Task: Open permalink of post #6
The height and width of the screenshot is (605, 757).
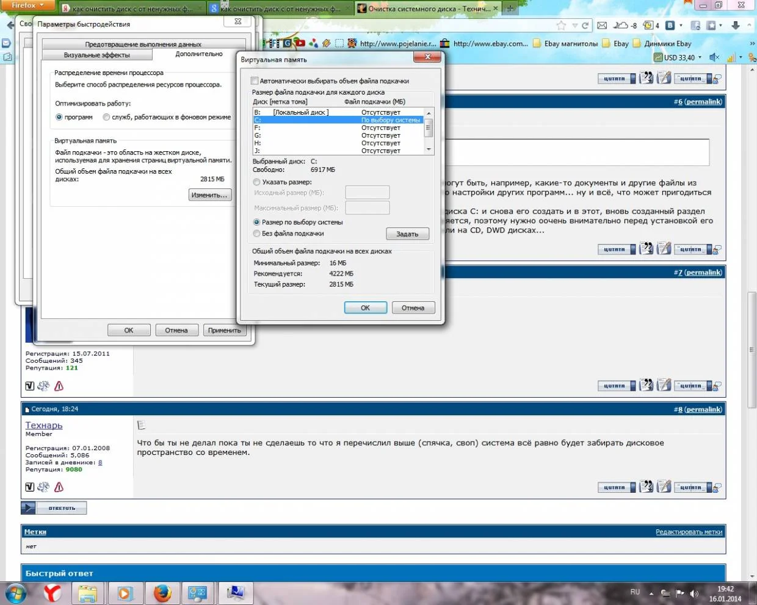Action: coord(703,102)
